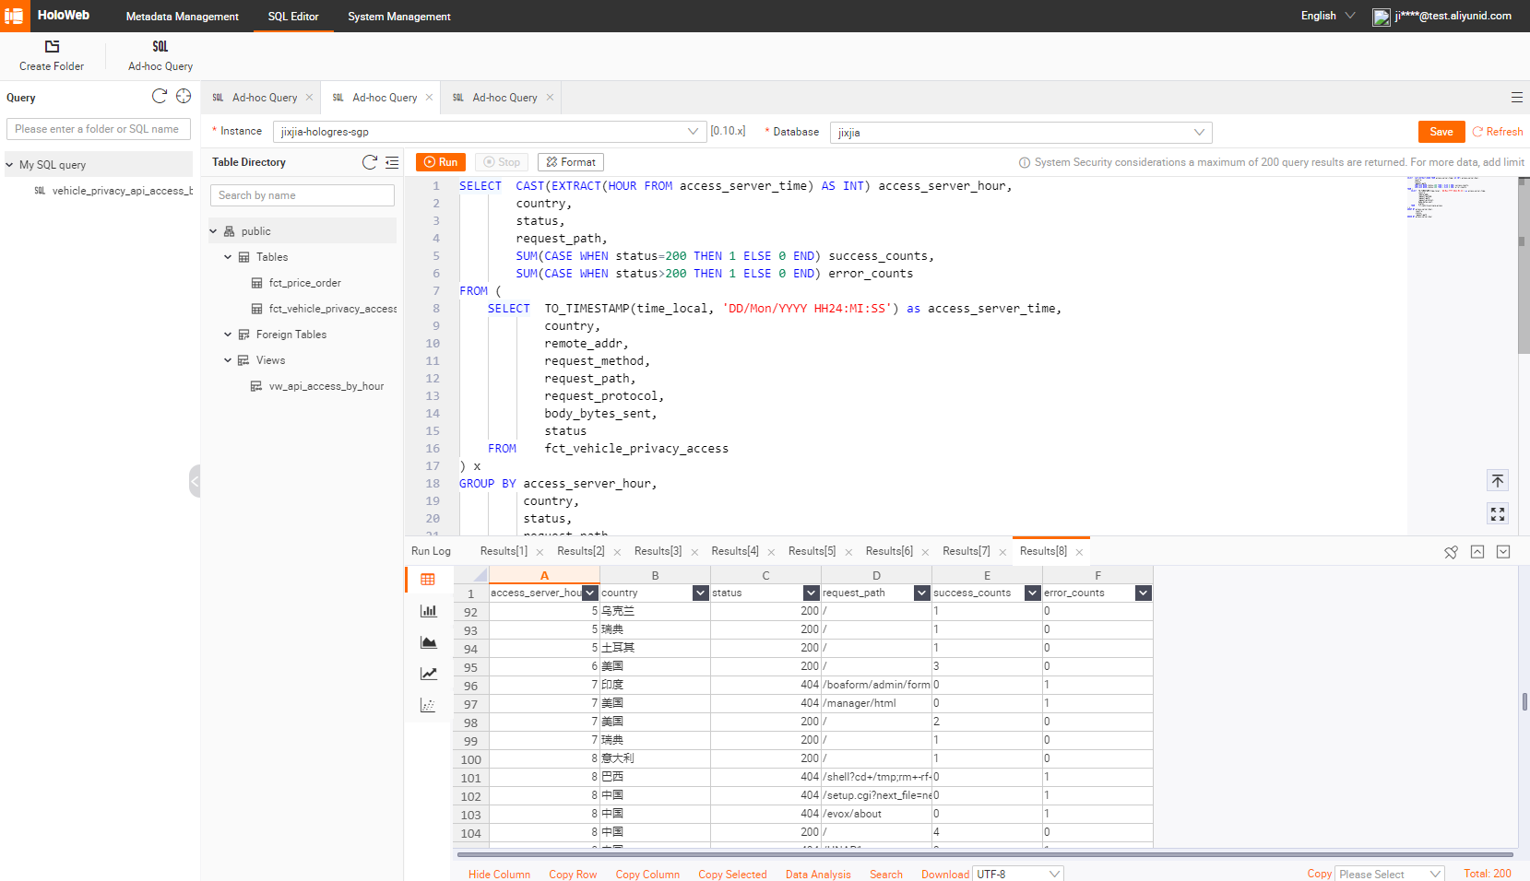Switch to bar chart view

click(x=428, y=611)
